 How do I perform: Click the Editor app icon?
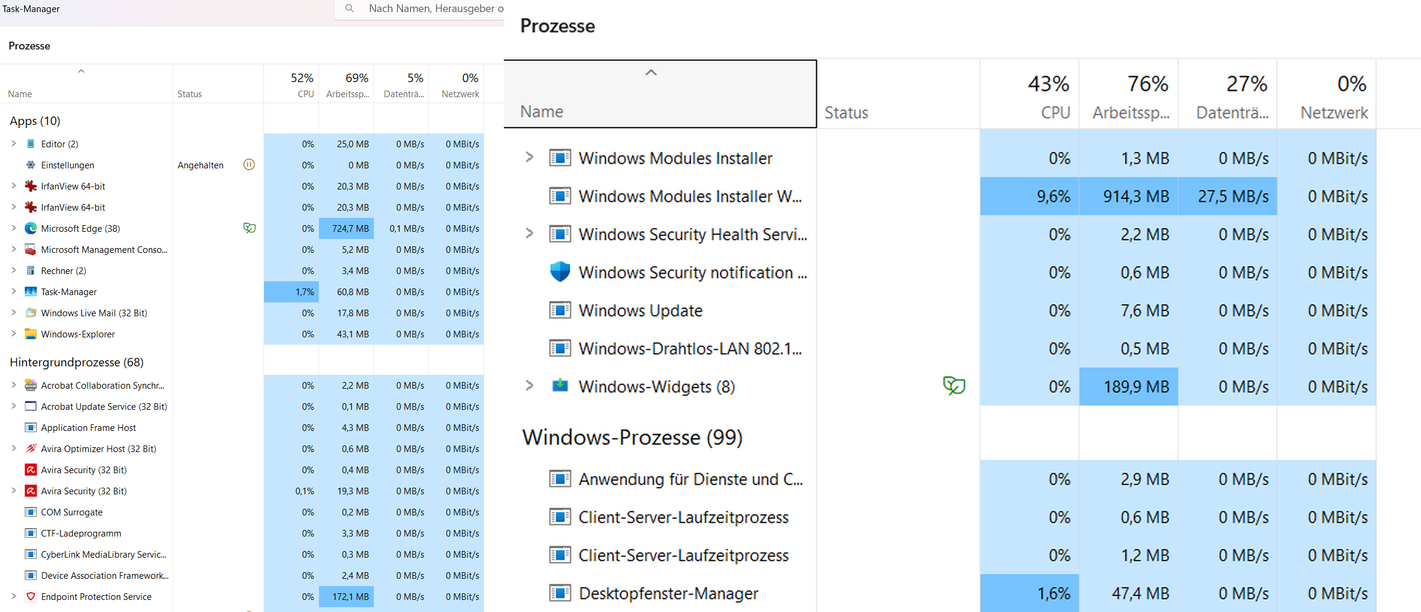[x=30, y=144]
